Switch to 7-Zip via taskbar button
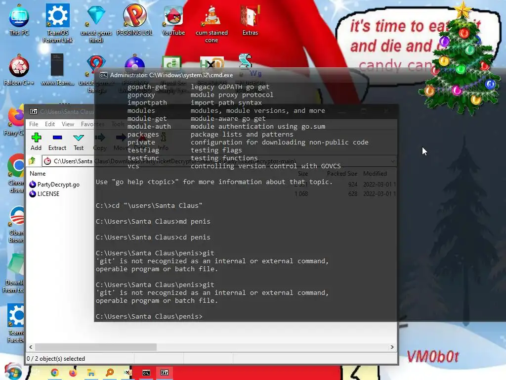 (x=165, y=373)
